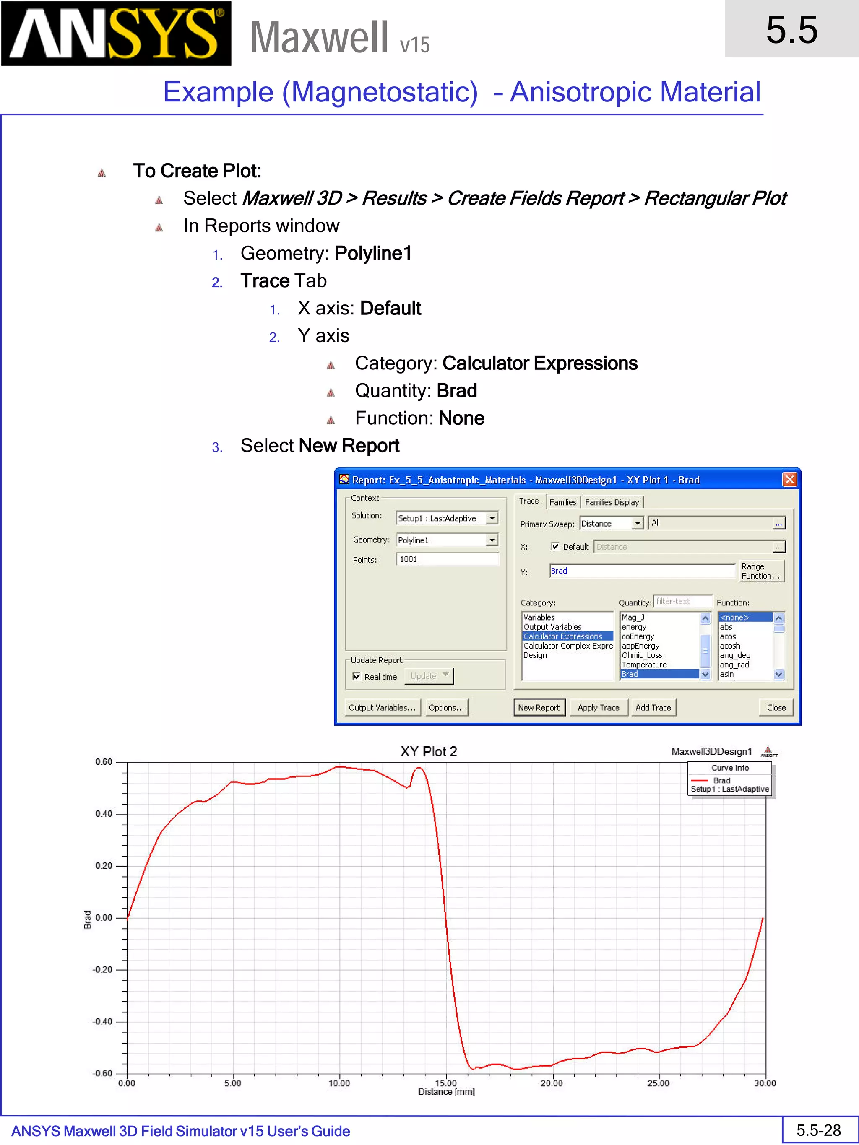Select Output Variables in Category list
Screen dimensions: 859x1145
(x=552, y=626)
